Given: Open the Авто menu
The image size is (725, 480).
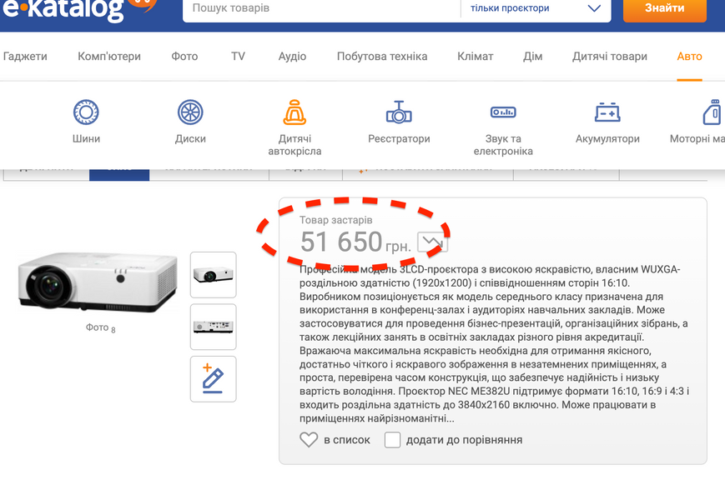Looking at the screenshot, I should [689, 57].
